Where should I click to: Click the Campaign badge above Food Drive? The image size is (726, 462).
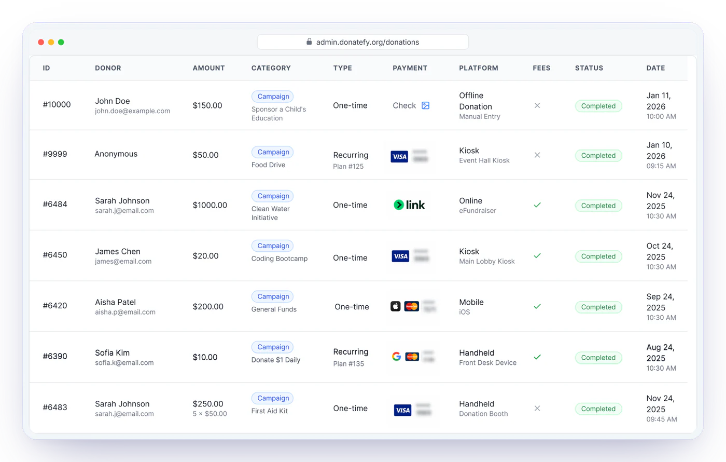point(273,152)
